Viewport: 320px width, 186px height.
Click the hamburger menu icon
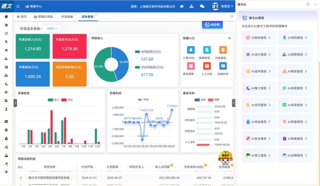pos(18,6)
